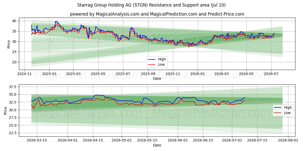Click the bottom chart 'Date' axis label
Image resolution: width=303 pixels, height=151 pixels.
157,145
